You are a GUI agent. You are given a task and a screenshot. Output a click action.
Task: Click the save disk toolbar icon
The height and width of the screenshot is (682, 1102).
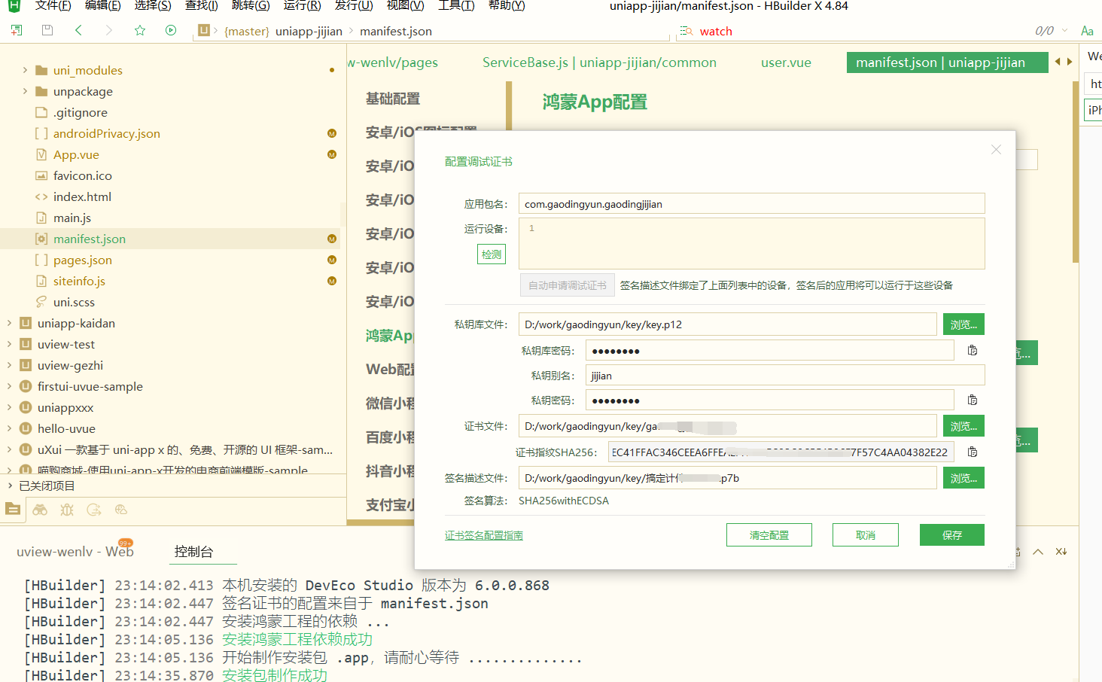tap(47, 30)
